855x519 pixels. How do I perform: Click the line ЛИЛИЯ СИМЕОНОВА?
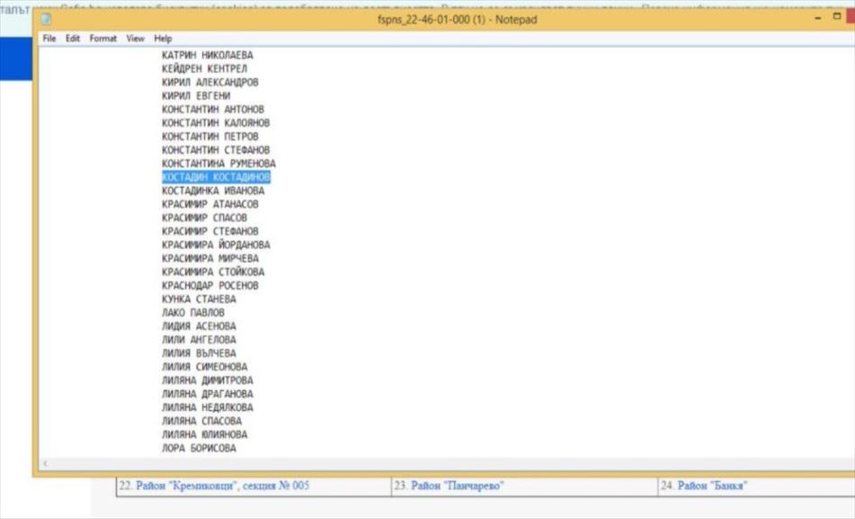tap(204, 367)
